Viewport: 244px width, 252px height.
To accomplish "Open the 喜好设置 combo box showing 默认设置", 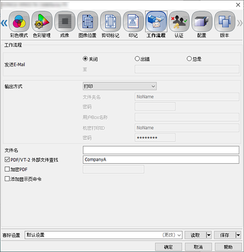I will [103, 235].
